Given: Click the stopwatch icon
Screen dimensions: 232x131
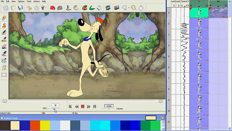Looking at the screenshot, I should (141, 8).
